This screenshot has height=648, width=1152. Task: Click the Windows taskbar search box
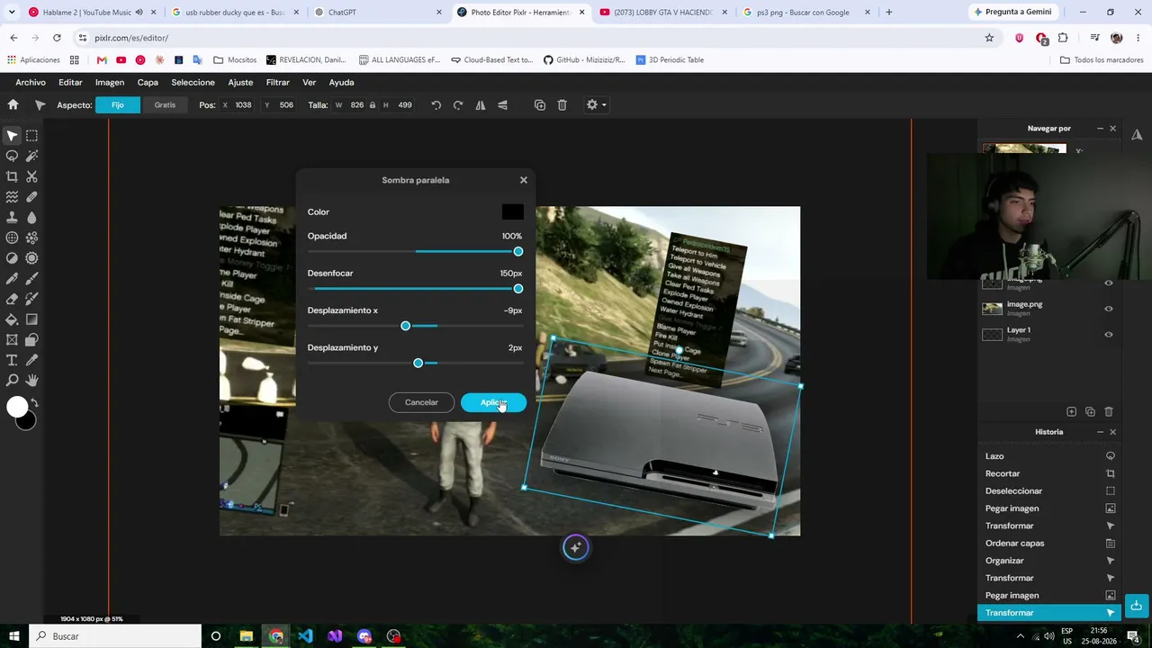115,636
